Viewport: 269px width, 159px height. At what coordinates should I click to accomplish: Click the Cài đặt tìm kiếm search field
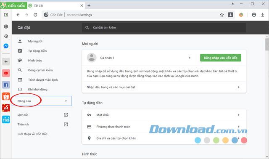tap(164, 27)
